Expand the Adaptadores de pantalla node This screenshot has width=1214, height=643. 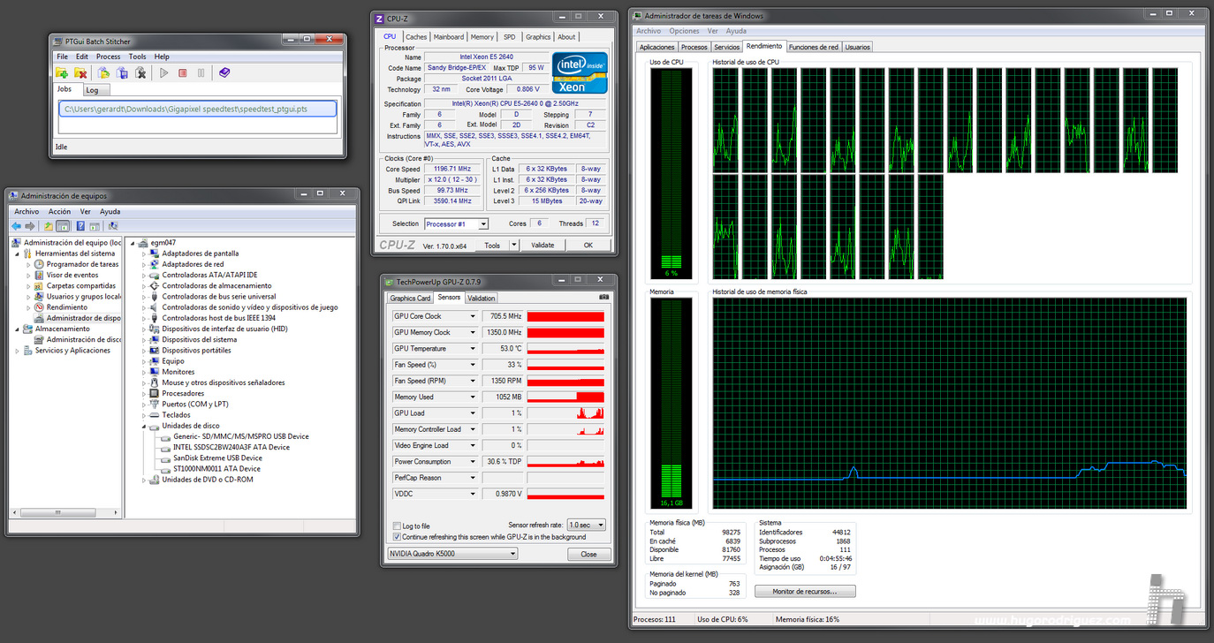[x=145, y=253]
